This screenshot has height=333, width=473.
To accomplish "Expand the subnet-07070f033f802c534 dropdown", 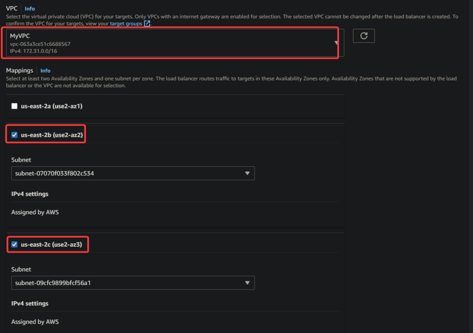I will [133, 173].
